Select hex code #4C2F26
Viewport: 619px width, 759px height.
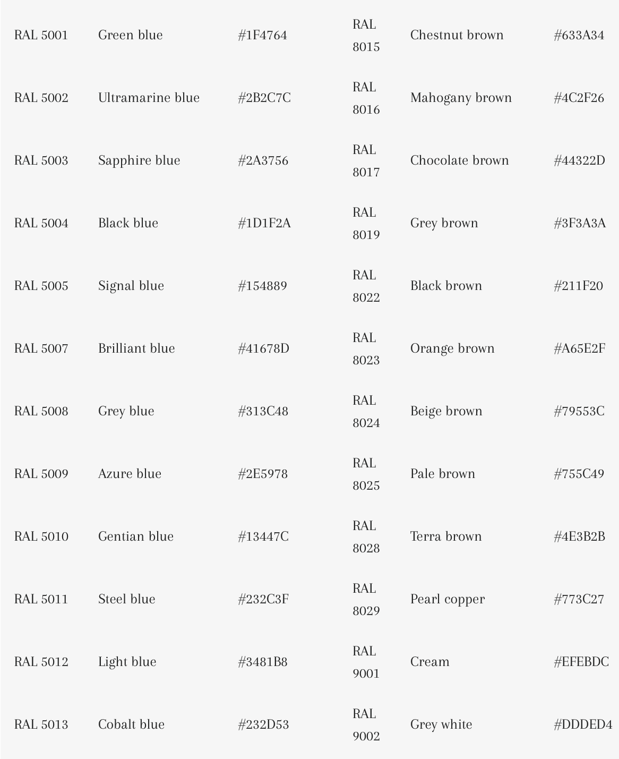[x=579, y=98]
